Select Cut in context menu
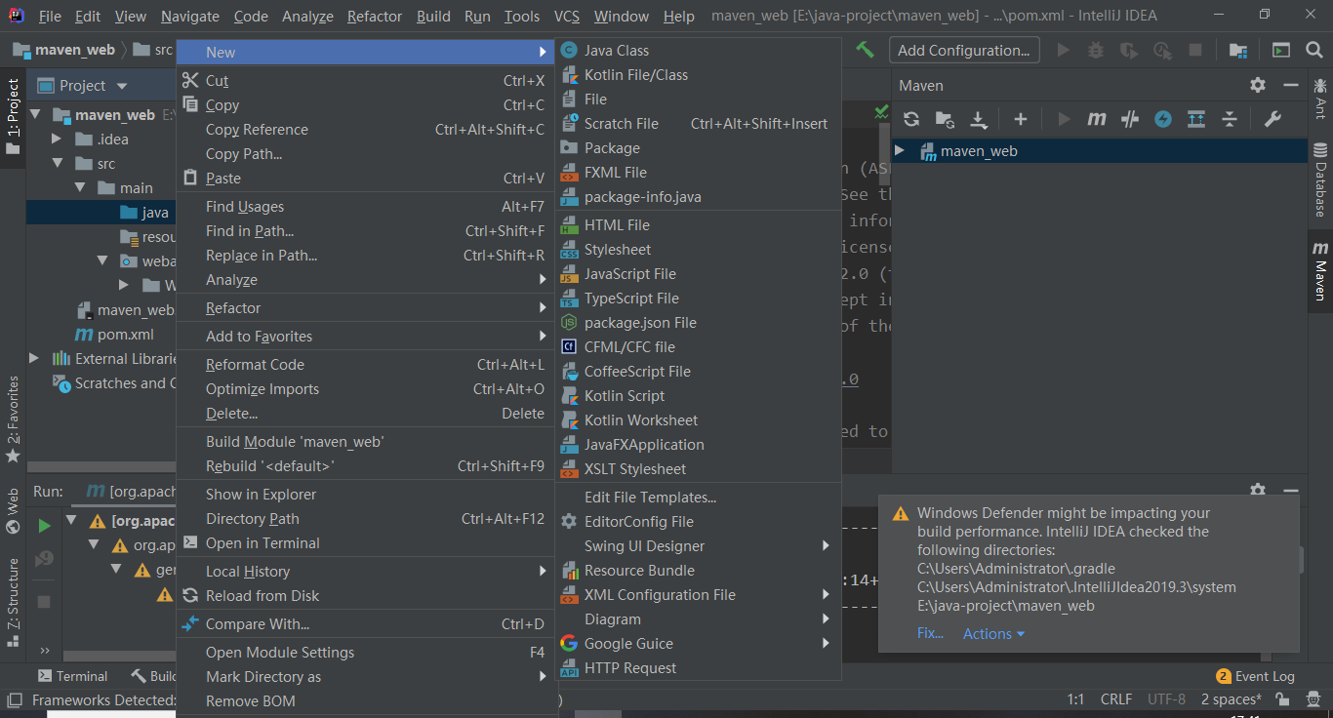Viewport: 1333px width, 718px height. pos(365,81)
